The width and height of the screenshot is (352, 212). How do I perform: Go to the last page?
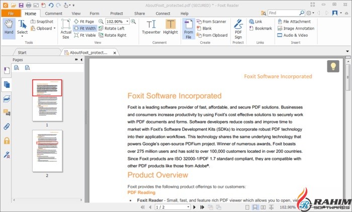pyautogui.click(x=202, y=207)
